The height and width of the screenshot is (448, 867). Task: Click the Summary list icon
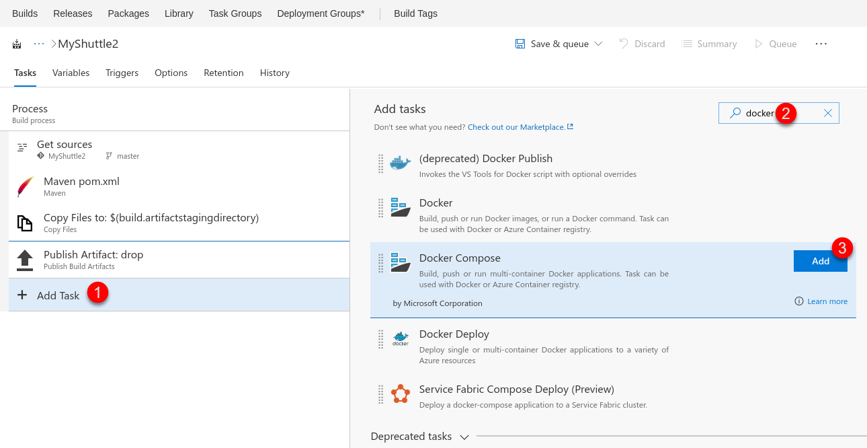click(x=687, y=44)
